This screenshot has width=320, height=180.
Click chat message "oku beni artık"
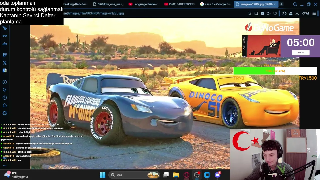point(25,152)
